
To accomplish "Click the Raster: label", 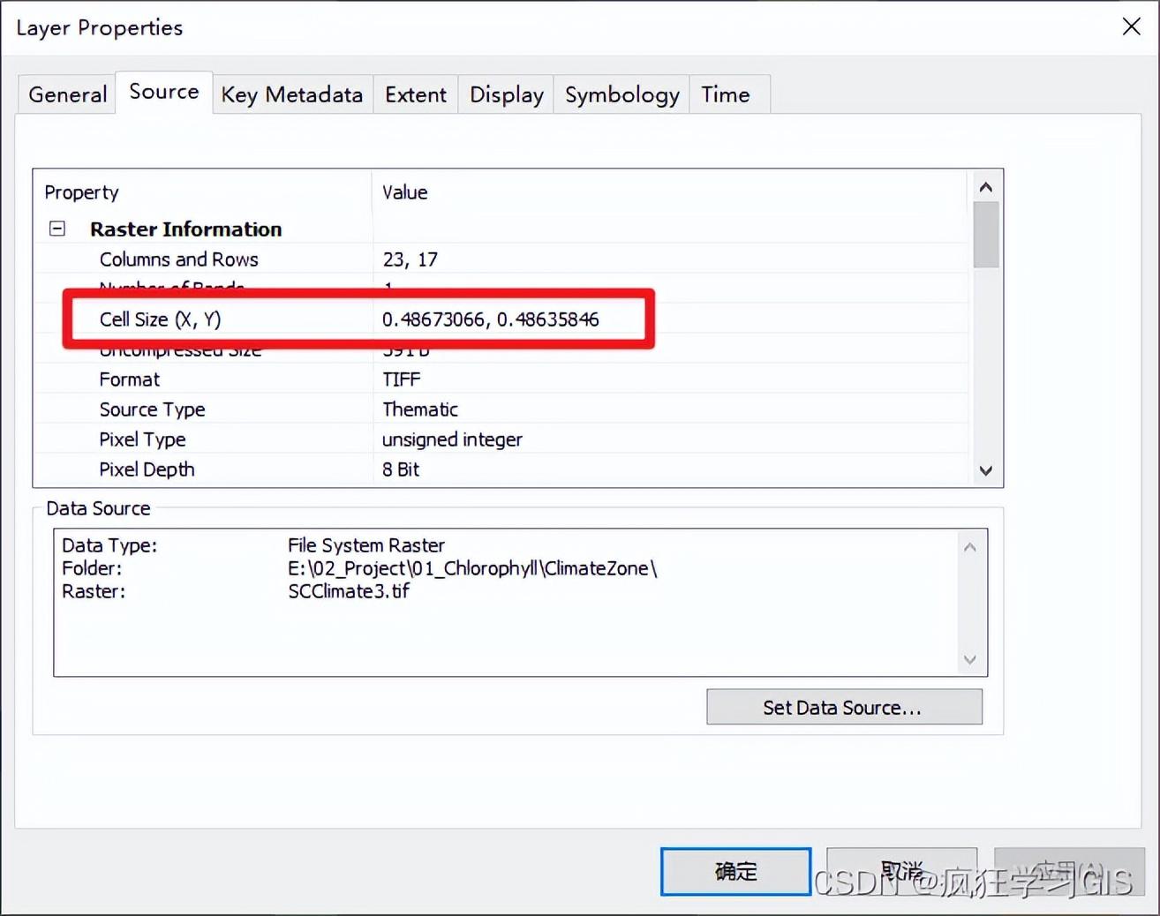I will pyautogui.click(x=94, y=591).
